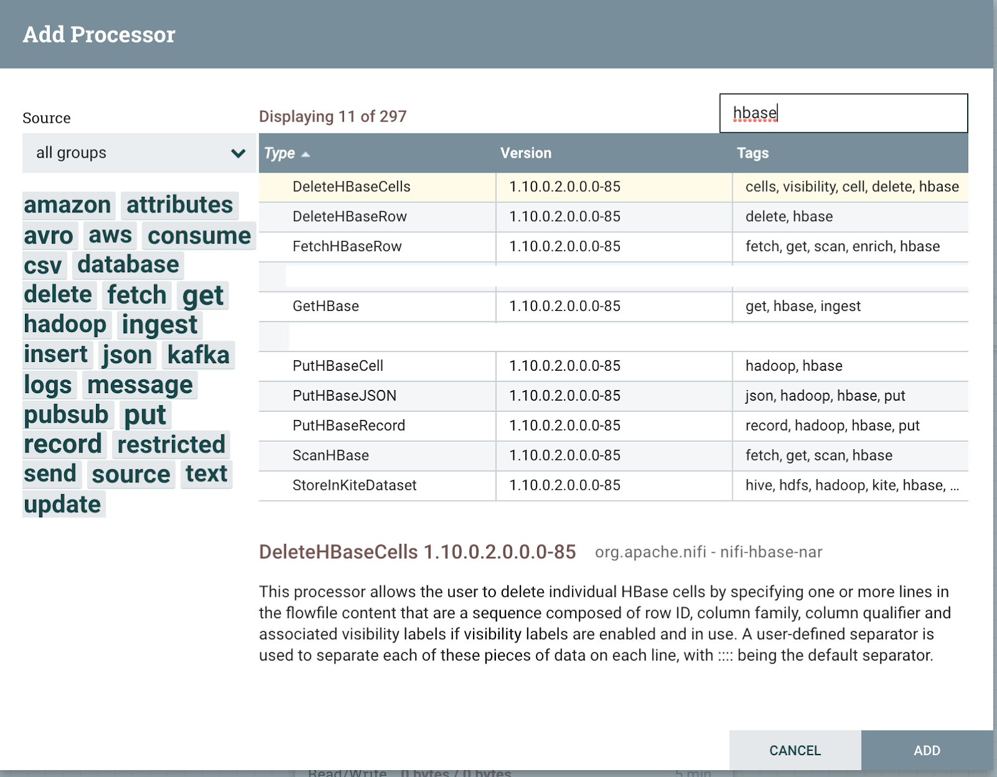The width and height of the screenshot is (997, 777).
Task: Filter by the 'logs' tag in tag cloud
Action: [x=48, y=384]
